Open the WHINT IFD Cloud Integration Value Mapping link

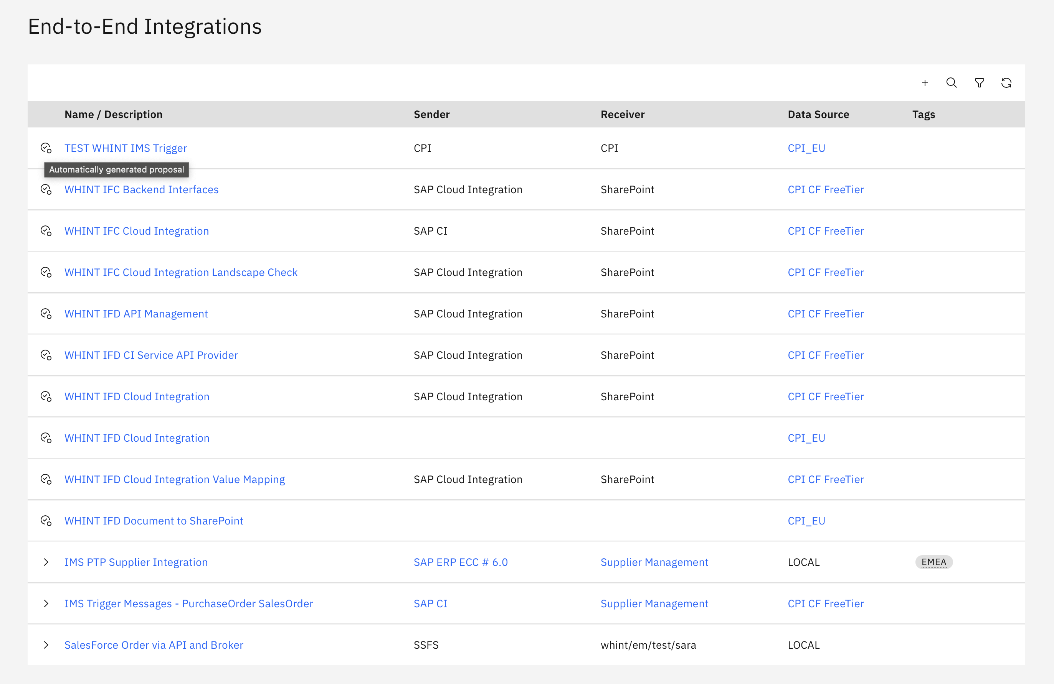tap(174, 479)
